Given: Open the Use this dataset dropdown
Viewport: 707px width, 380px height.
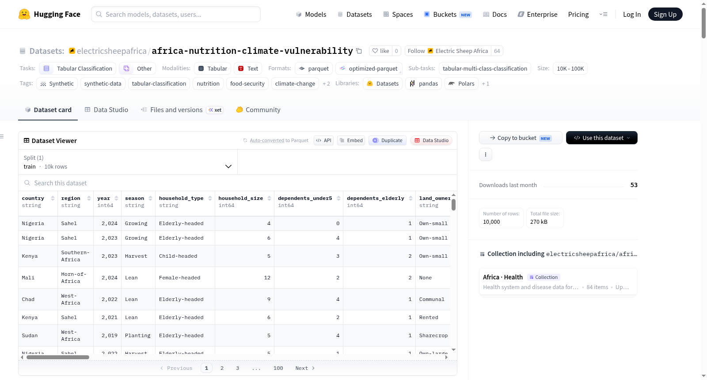Looking at the screenshot, I should 602,138.
